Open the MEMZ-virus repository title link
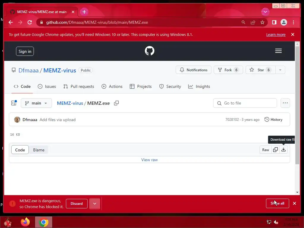The width and height of the screenshot is (304, 228). pyautogui.click(x=59, y=70)
